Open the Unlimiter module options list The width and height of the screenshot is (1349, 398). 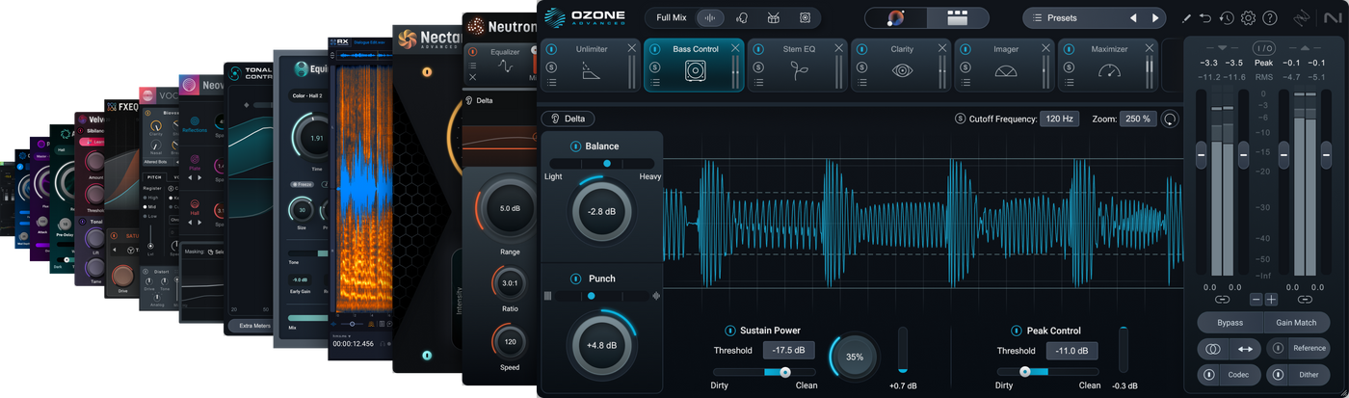pyautogui.click(x=551, y=83)
